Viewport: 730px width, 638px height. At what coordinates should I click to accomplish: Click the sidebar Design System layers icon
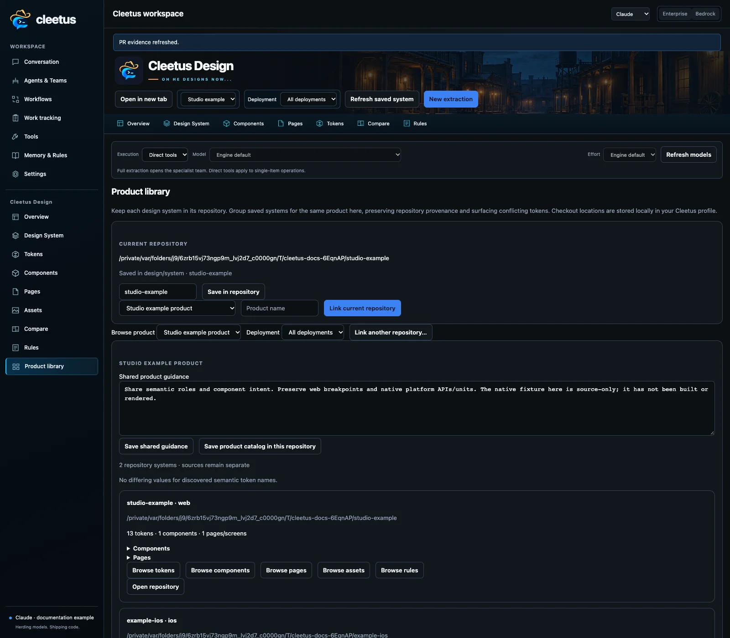click(16, 236)
